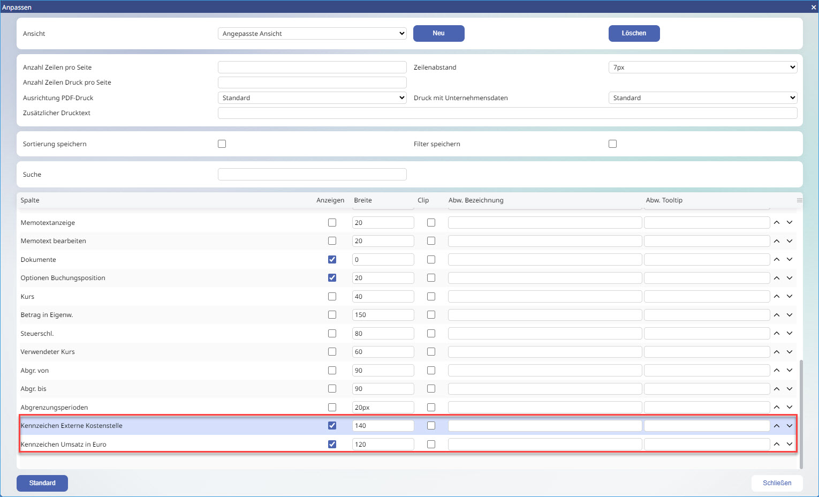Move Dokumente row up with arrow

click(x=777, y=259)
